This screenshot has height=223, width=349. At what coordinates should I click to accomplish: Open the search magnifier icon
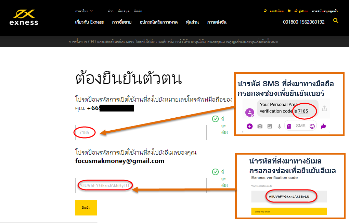click(x=336, y=21)
